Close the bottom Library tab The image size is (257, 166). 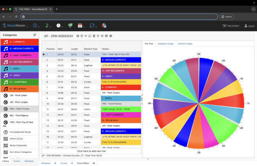[x=72, y=164]
